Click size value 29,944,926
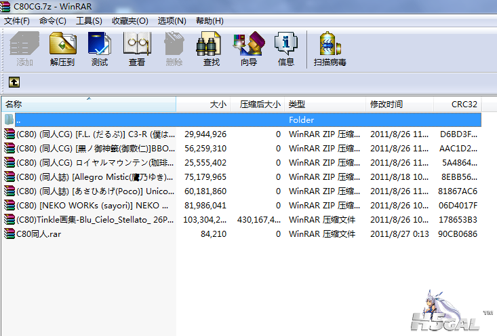 tap(205, 134)
